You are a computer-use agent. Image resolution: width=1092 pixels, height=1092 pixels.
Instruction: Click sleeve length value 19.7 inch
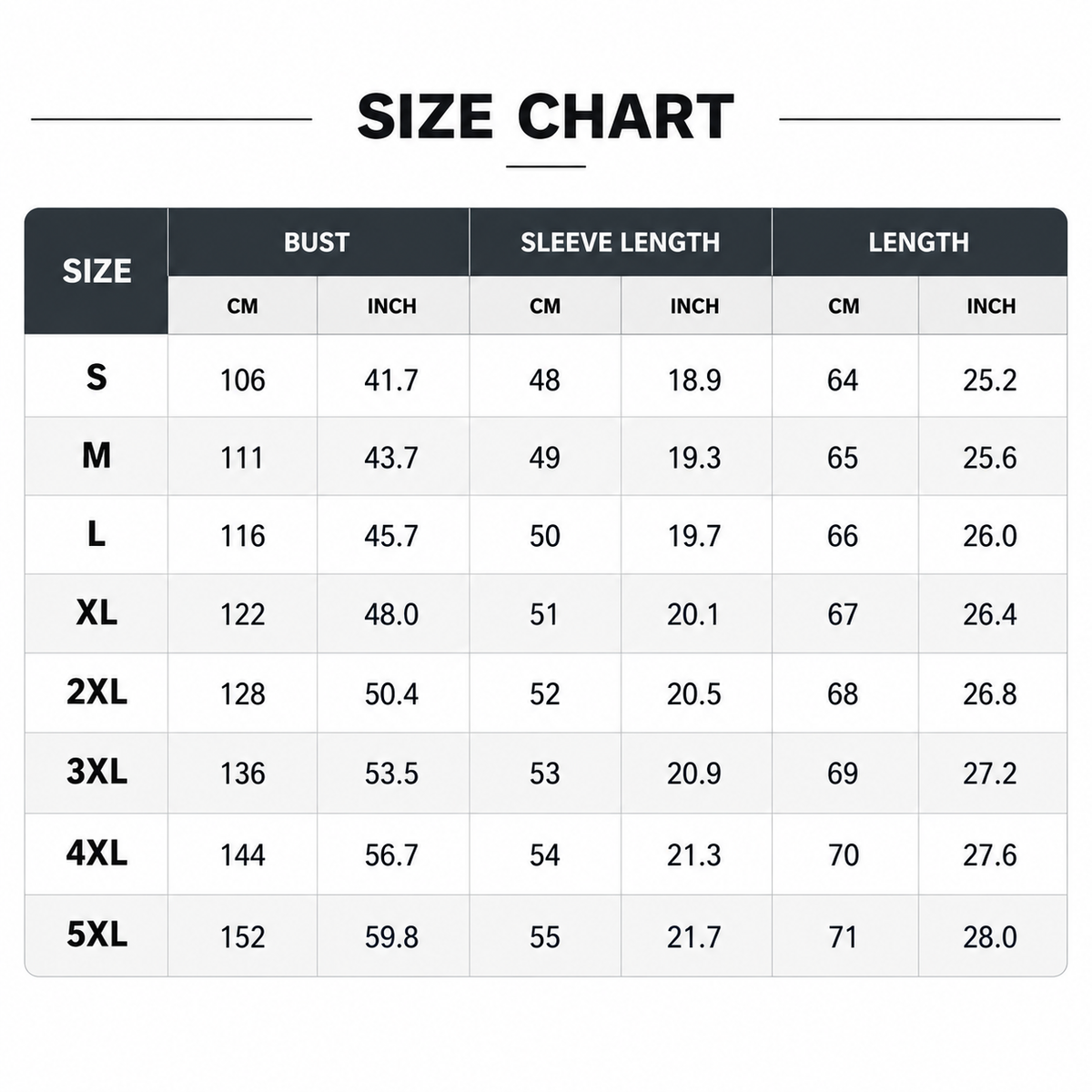tap(694, 536)
